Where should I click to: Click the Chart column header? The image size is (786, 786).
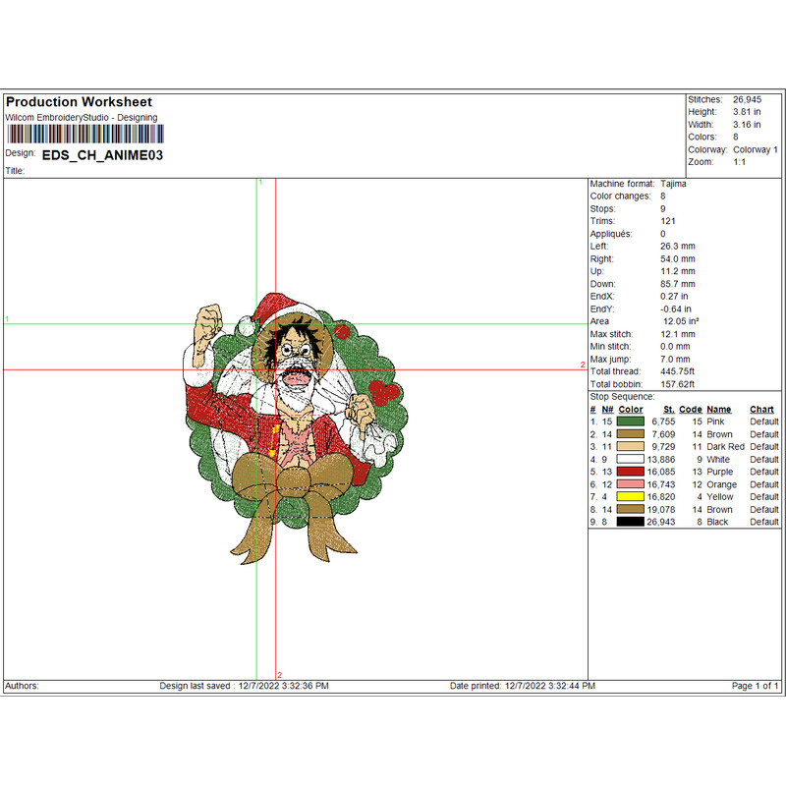click(x=761, y=409)
